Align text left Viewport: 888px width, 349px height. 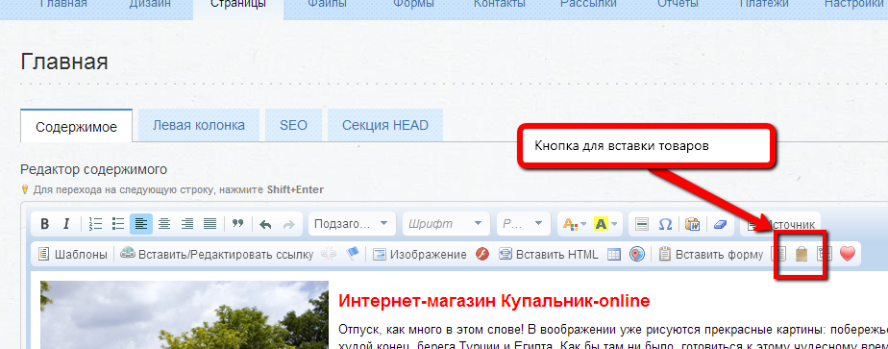click(141, 224)
